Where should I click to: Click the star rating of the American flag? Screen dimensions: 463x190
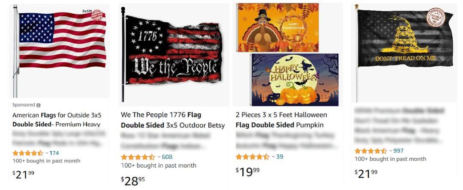[x=28, y=153]
